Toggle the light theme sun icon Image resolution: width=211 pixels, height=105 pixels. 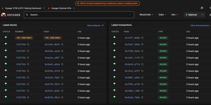pyautogui.click(x=210, y=8)
